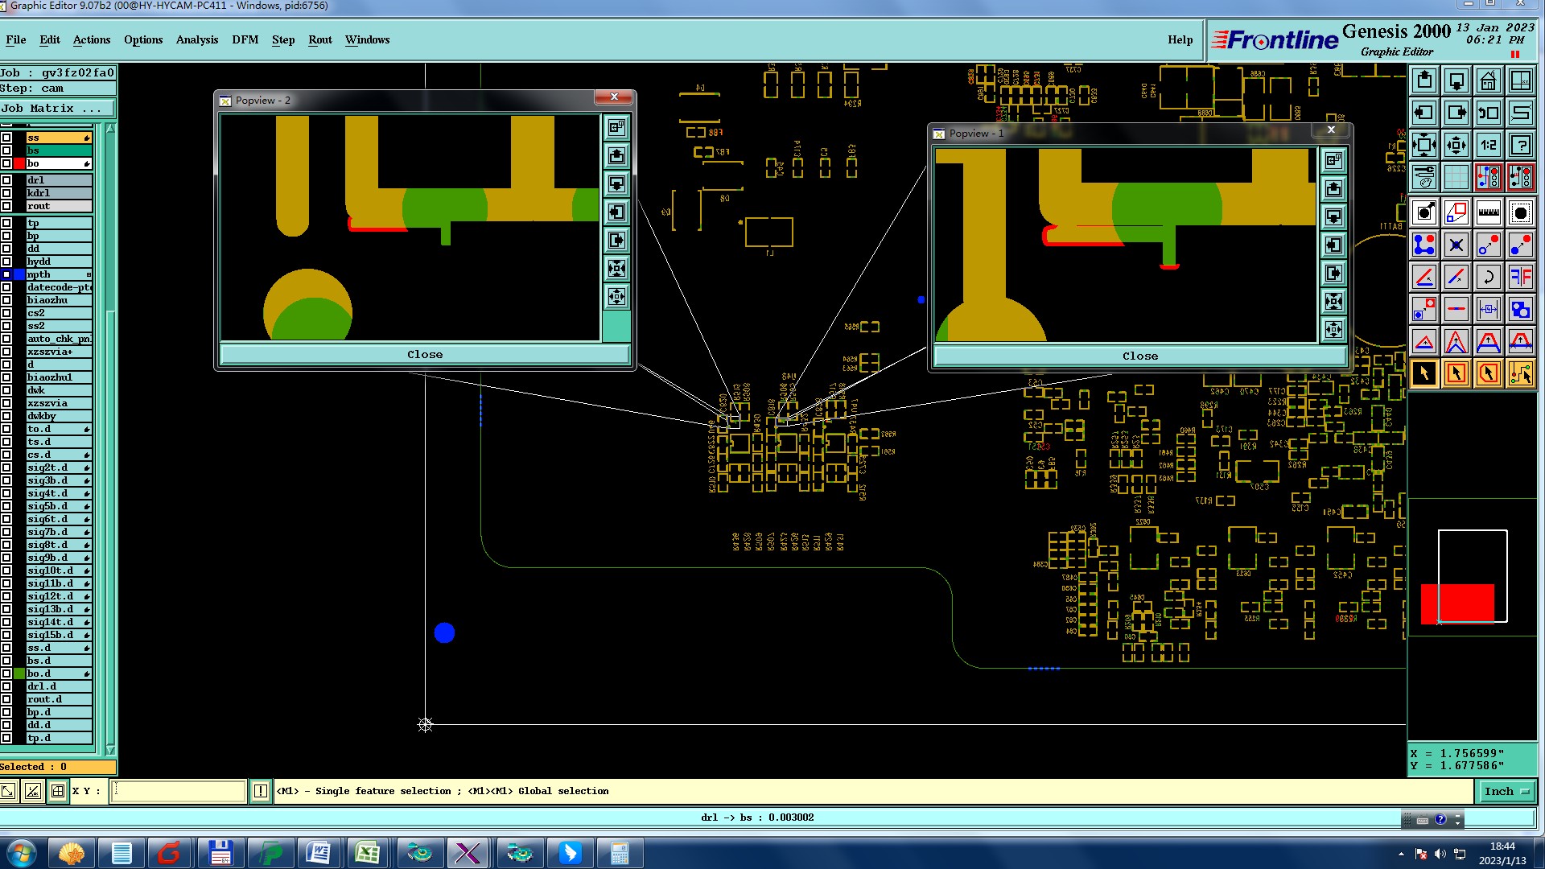Click Close button in Popview - 1
The image size is (1545, 869).
pyautogui.click(x=1139, y=356)
